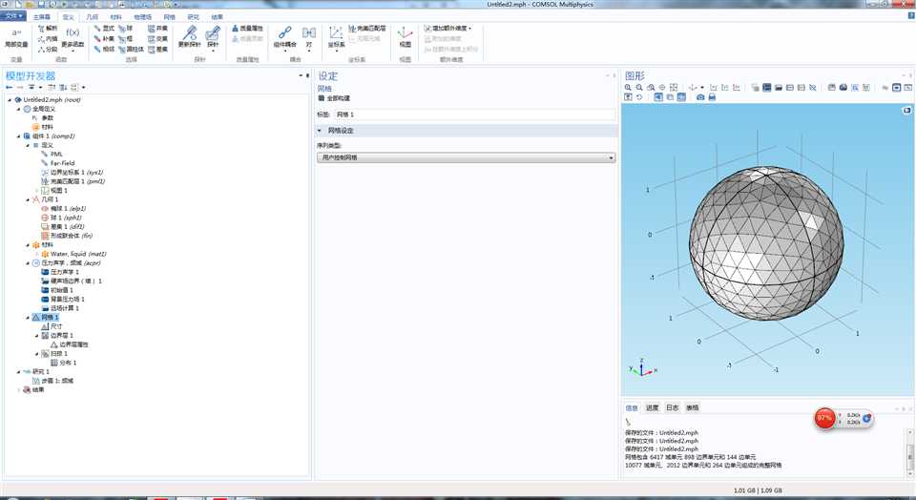The image size is (916, 500).
Task: Click the 对 pairs icon in ribbon
Action: 309,36
